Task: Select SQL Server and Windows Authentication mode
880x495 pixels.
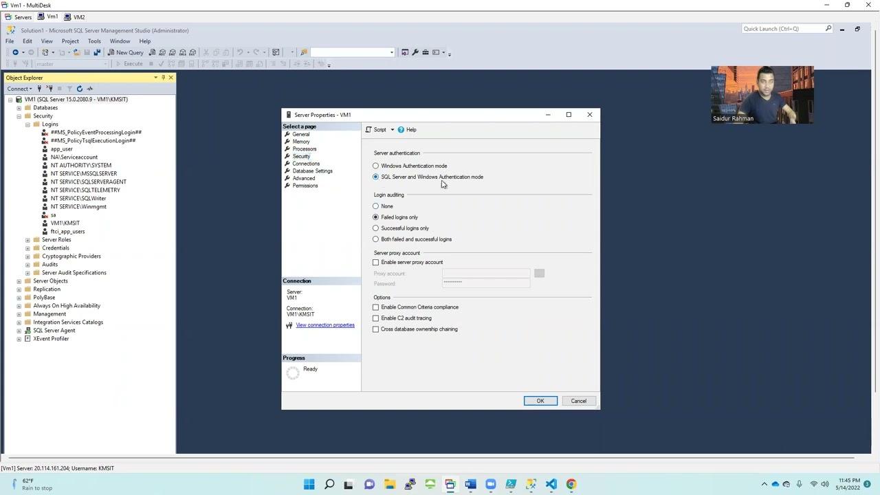Action: (x=375, y=177)
